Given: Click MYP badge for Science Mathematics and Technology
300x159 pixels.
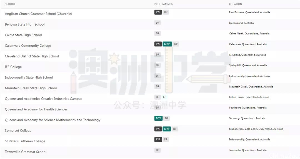Looking at the screenshot, I should [158, 118].
